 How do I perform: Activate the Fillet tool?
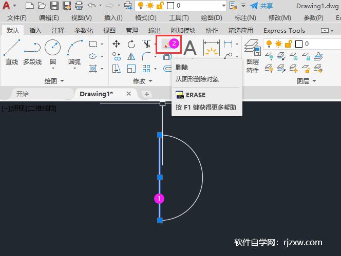(146, 56)
